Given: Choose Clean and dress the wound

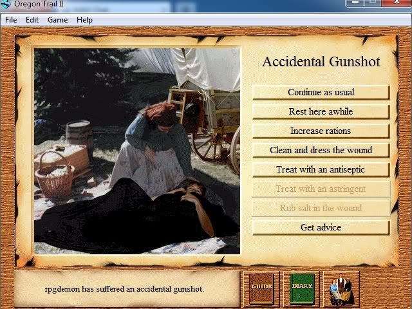Looking at the screenshot, I should tap(321, 150).
